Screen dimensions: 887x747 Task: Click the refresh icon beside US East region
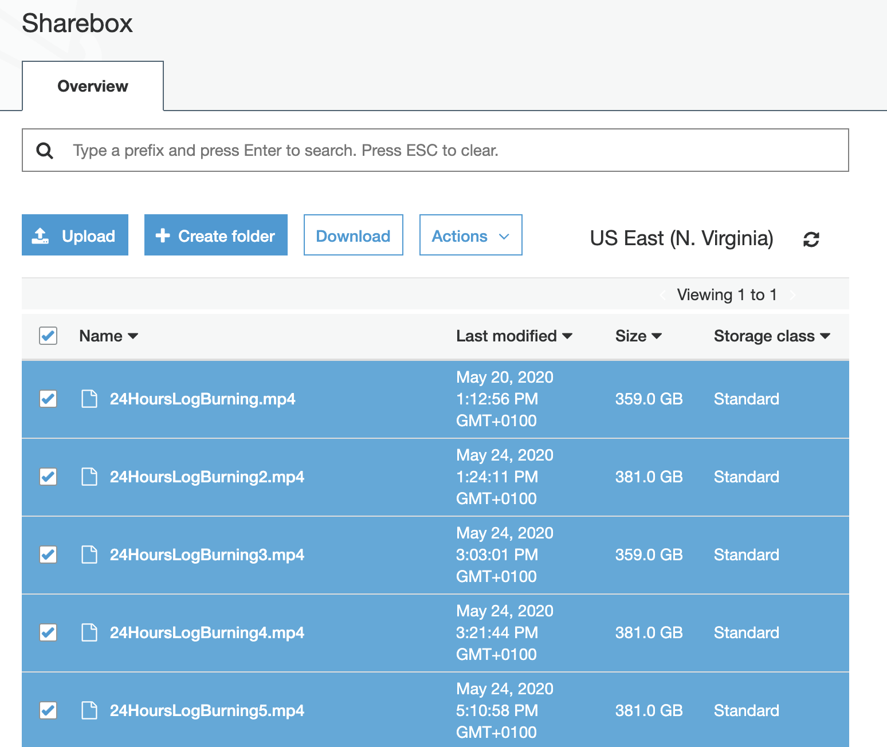point(811,239)
